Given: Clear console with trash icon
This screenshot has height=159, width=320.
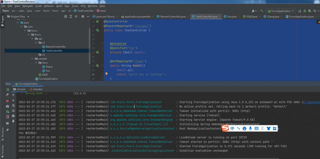Looking at the screenshot, I should coord(13,121).
